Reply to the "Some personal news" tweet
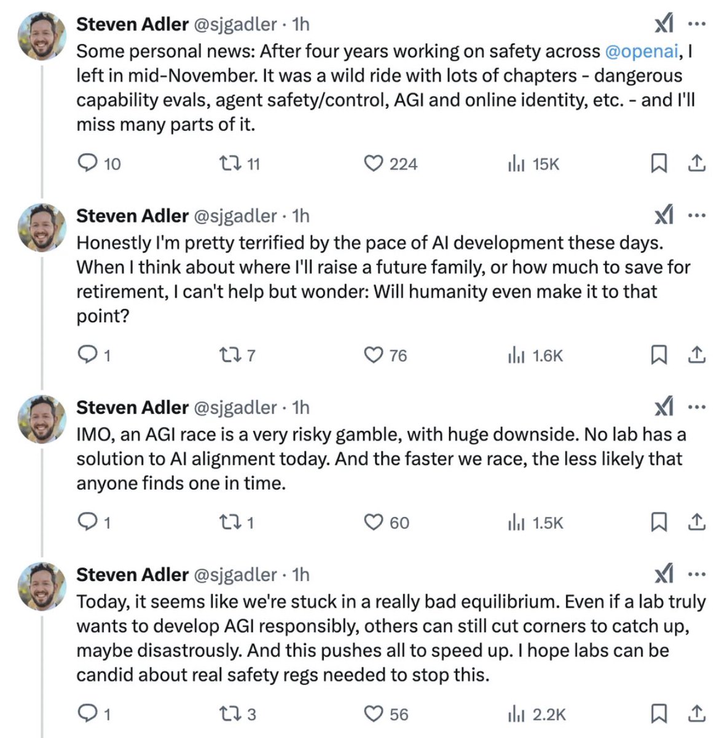This screenshot has height=738, width=727. pos(87,163)
